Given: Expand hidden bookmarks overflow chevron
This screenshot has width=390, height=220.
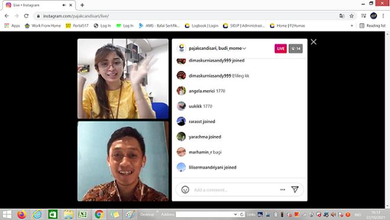Looking at the screenshot, I should [352, 25].
